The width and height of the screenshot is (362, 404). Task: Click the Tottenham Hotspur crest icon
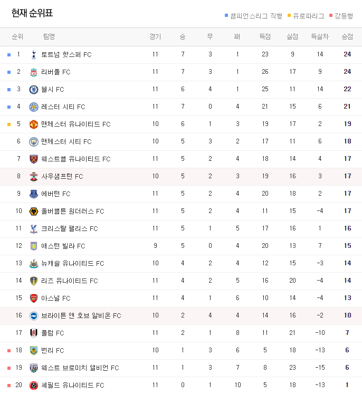click(34, 55)
